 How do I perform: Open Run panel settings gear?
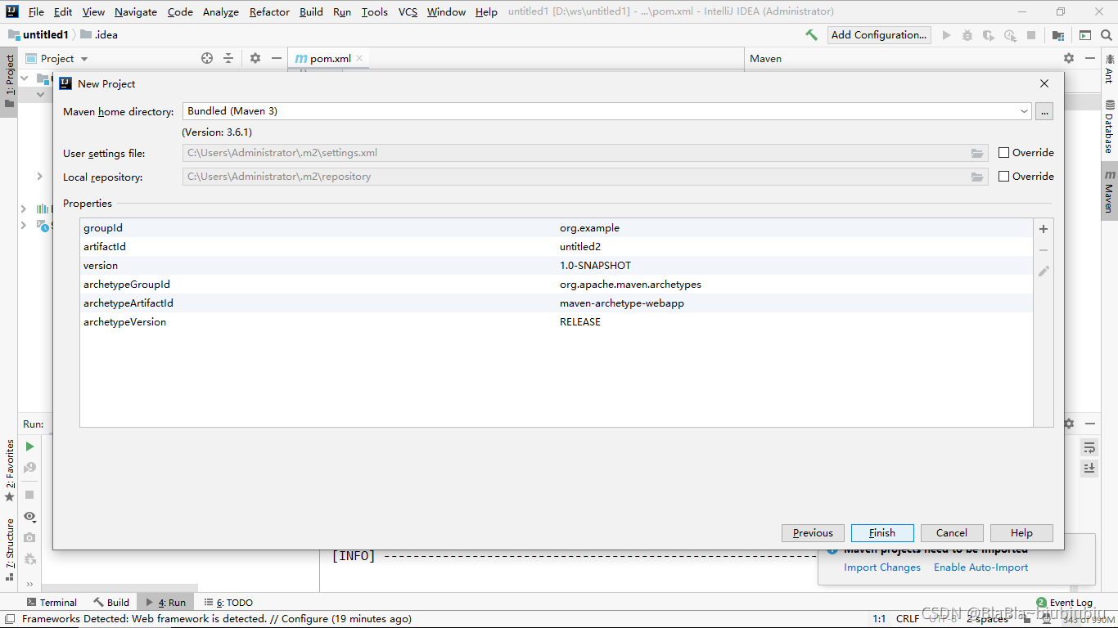point(1069,424)
